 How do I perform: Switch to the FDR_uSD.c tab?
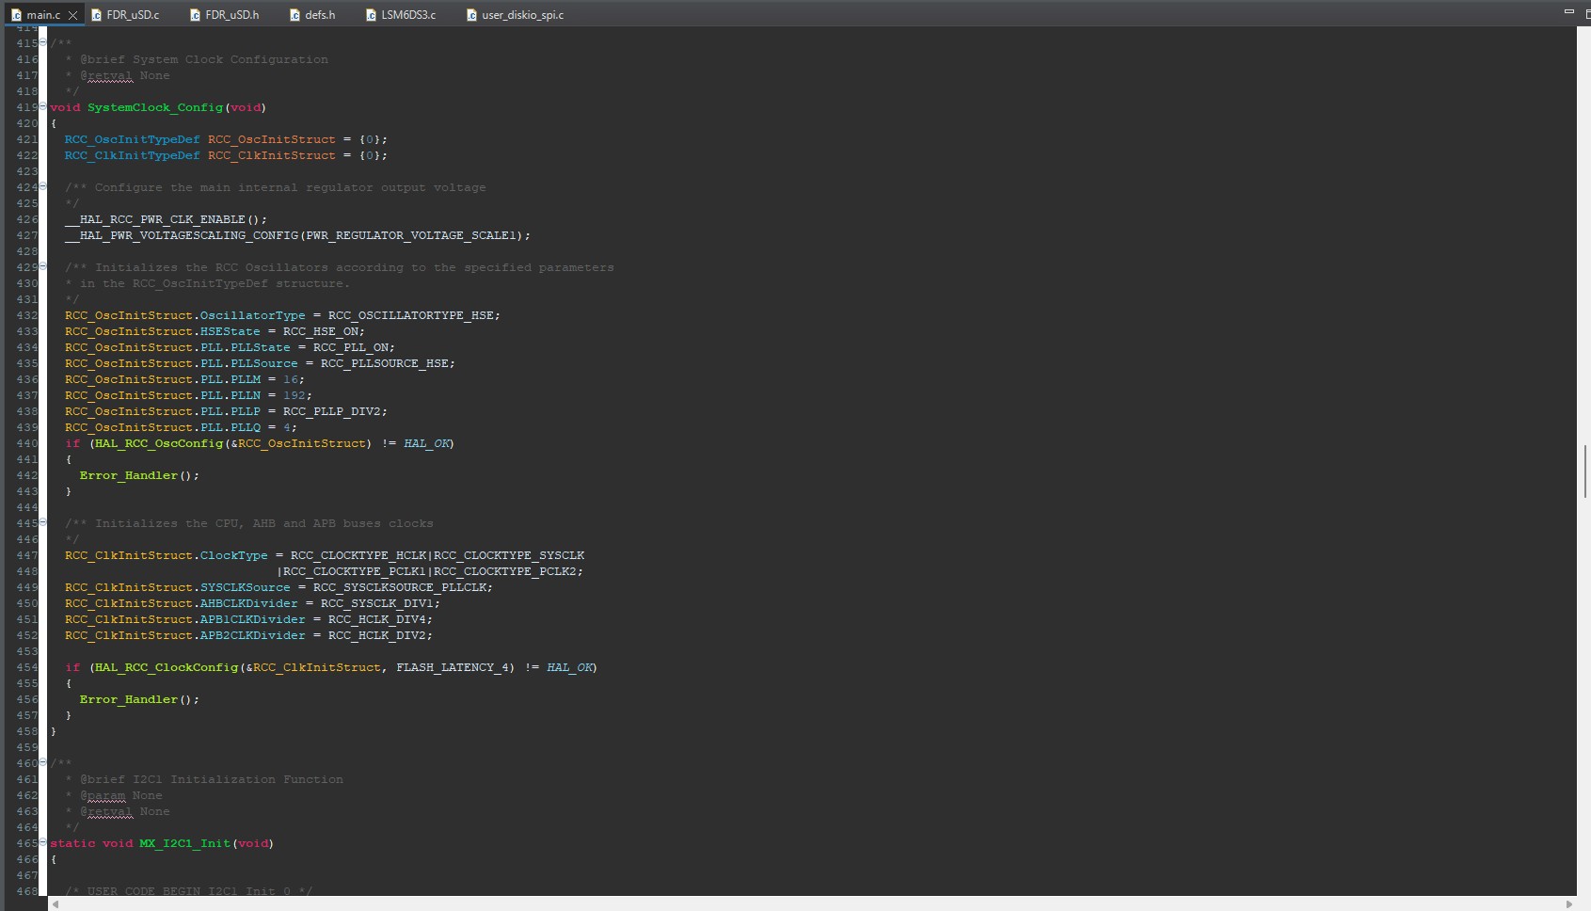pyautogui.click(x=133, y=15)
